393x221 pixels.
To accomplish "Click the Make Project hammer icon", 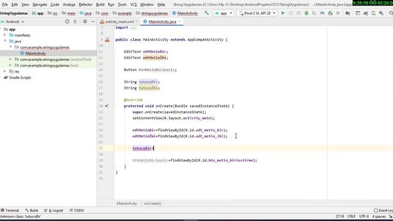I will pos(206,13).
